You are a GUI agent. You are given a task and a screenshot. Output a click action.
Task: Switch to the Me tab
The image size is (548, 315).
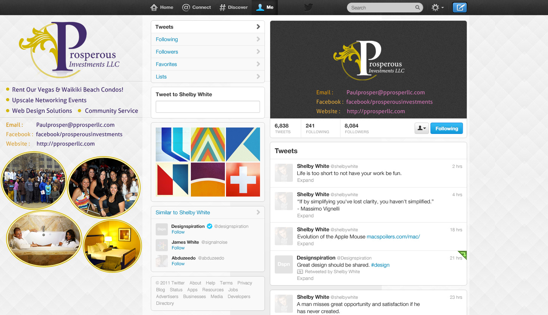[265, 7]
